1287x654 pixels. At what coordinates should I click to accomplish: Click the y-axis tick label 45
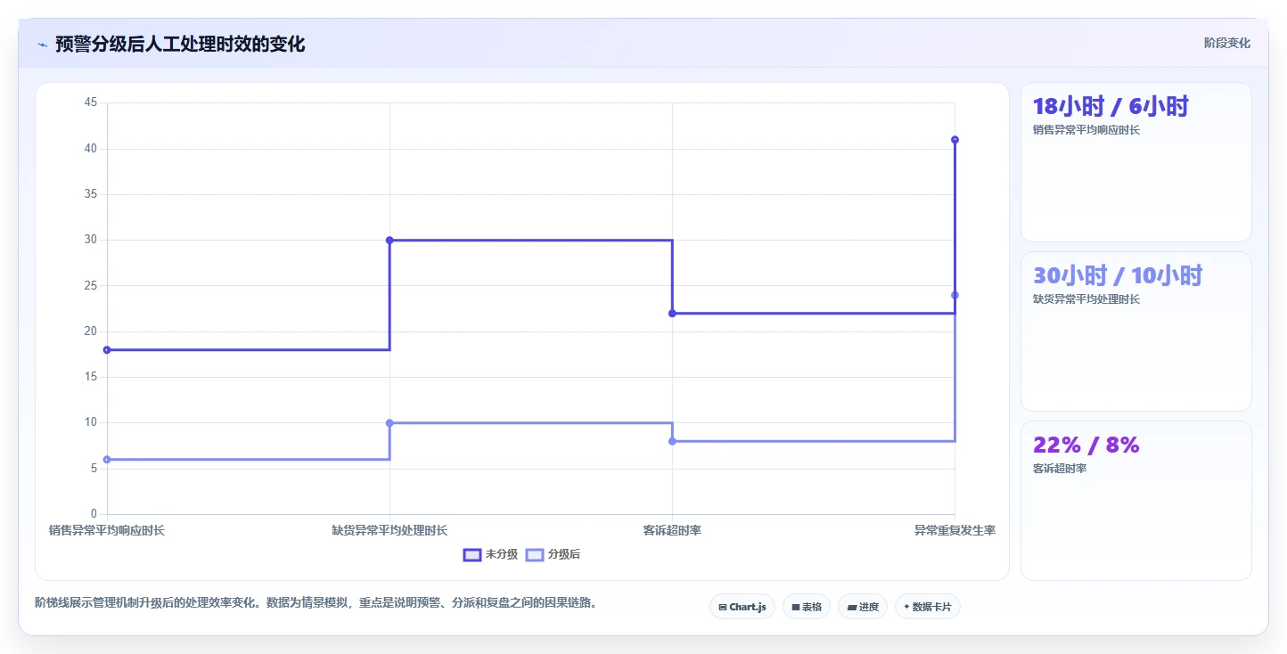pos(90,102)
